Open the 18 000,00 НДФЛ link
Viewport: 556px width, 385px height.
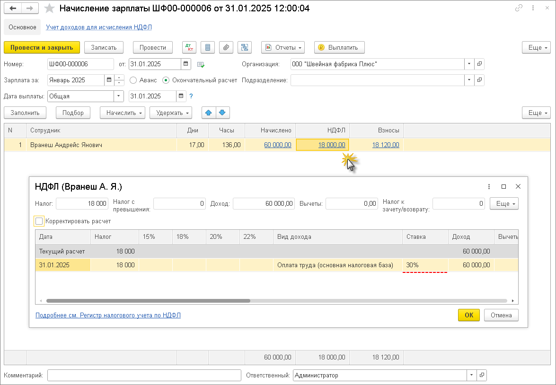click(x=332, y=145)
